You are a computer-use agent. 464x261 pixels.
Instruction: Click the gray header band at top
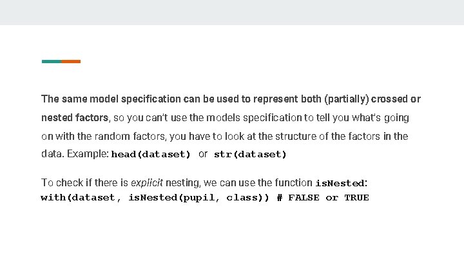click(232, 12)
